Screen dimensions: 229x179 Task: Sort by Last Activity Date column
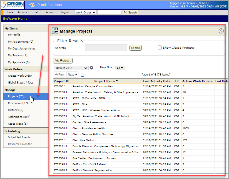157,81
